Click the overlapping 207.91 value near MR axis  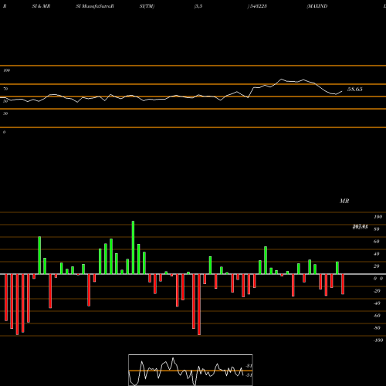(x=360, y=227)
